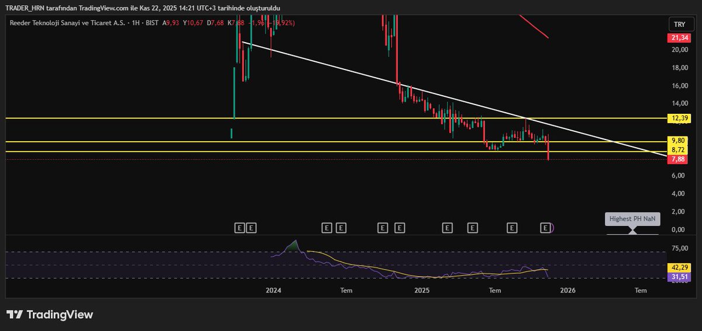This screenshot has height=331, width=702.
Task: Click the 4,00 price axis value
Action: pyautogui.click(x=679, y=193)
